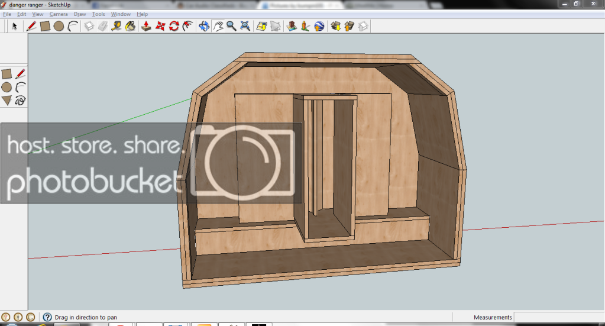605x326 pixels.
Task: Open the Window menu
Action: point(121,14)
